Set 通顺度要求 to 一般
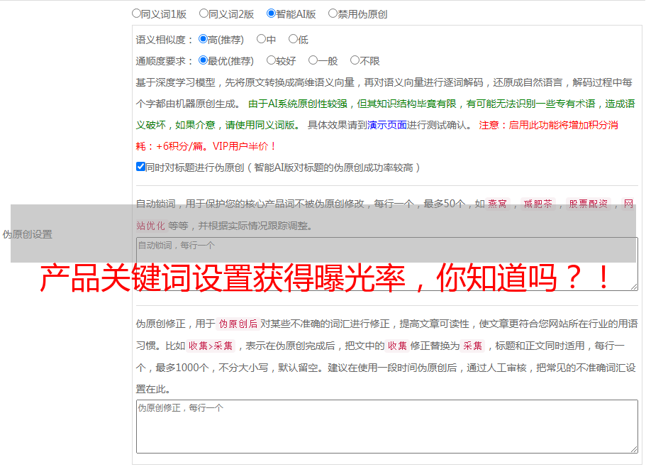Viewport: 646px width, 467px height. [x=313, y=60]
